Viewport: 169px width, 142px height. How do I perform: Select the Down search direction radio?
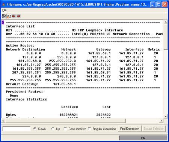click(35, 129)
